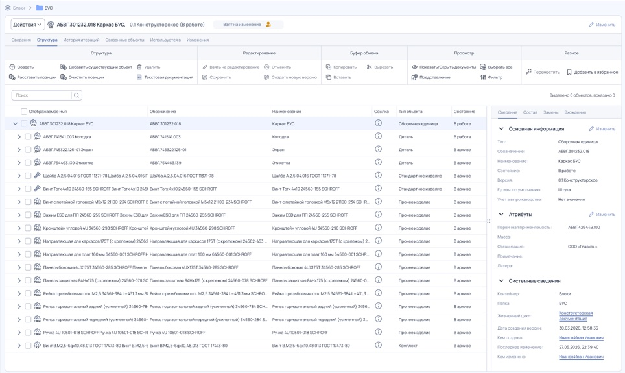Image resolution: width=625 pixels, height=373 pixels.
Task: Open Иванов Иван Иванович link beside Кем создана
Action: coord(581,337)
